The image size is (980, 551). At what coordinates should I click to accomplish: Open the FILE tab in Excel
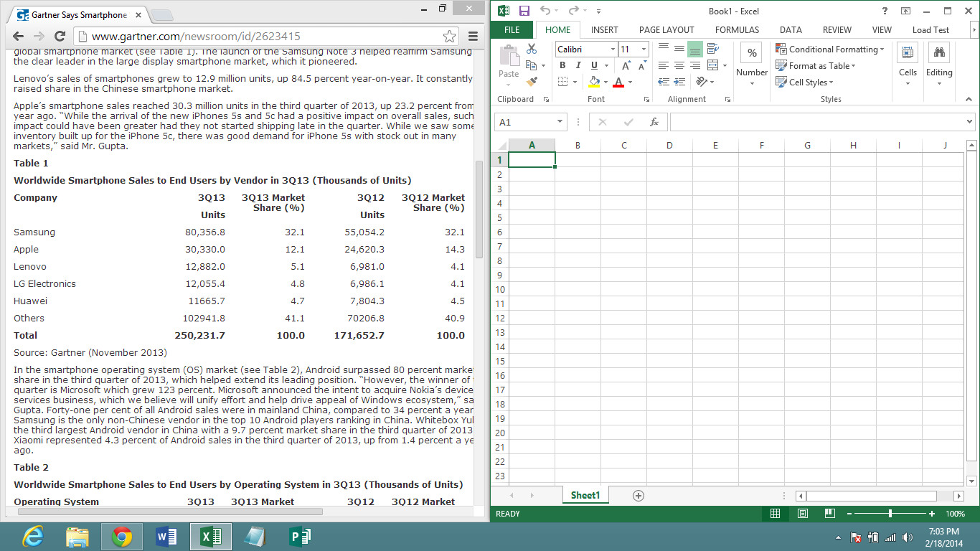coord(512,29)
